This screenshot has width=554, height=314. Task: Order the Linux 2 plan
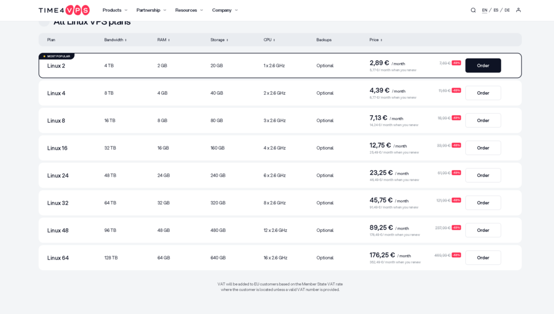[x=483, y=65]
